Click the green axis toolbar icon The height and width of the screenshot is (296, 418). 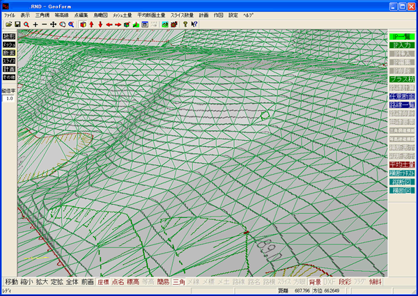(x=136, y=24)
